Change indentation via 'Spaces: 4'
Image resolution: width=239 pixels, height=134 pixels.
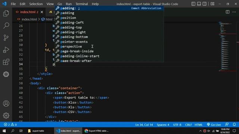coord(163,125)
